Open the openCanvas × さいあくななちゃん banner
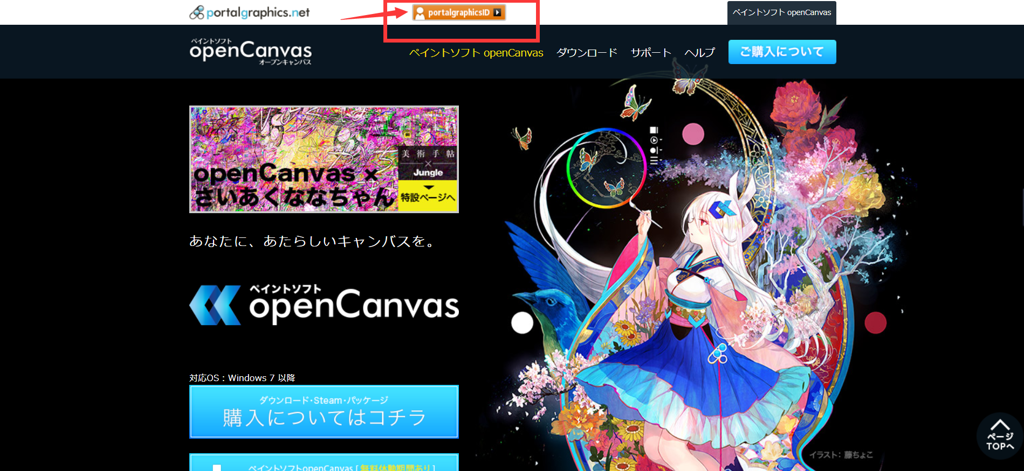 (324, 159)
